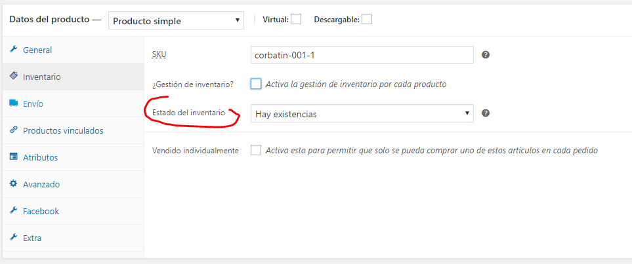Enable Gestión de inventario checkbox
This screenshot has height=264, width=632.
point(256,84)
